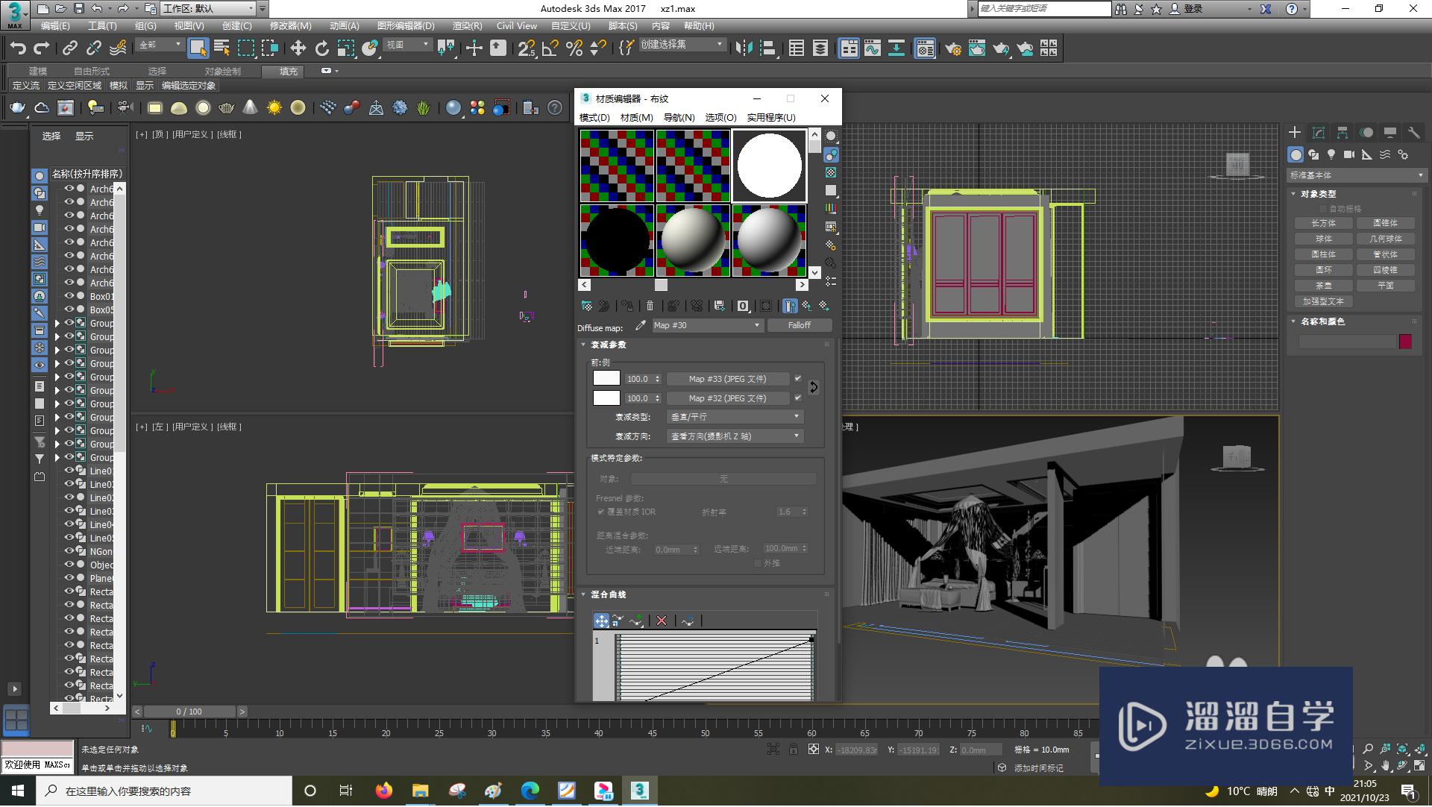Open the Select by Name list icon

click(222, 48)
